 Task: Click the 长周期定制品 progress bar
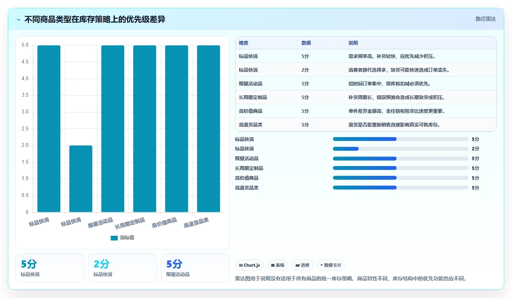pos(401,168)
